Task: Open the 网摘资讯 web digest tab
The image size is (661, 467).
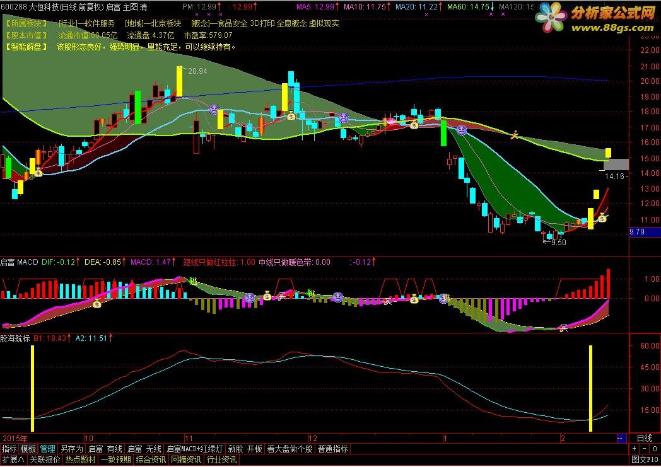Action: pos(186,460)
